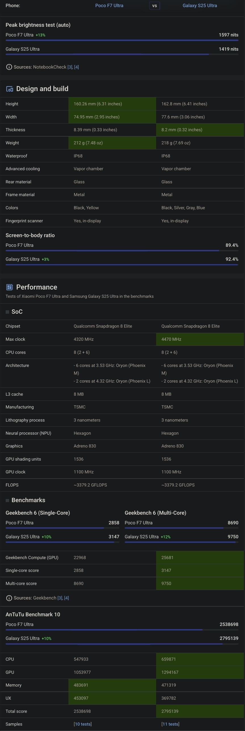
Task: Click the Design and build section icon
Action: [9, 89]
